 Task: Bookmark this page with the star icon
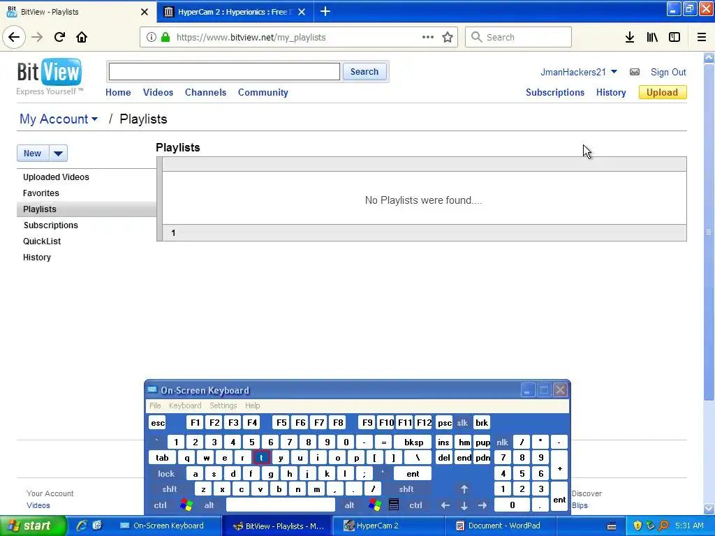click(448, 37)
